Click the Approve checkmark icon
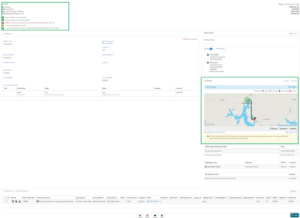Viewport: 300px width, 218px height. click(x=140, y=216)
